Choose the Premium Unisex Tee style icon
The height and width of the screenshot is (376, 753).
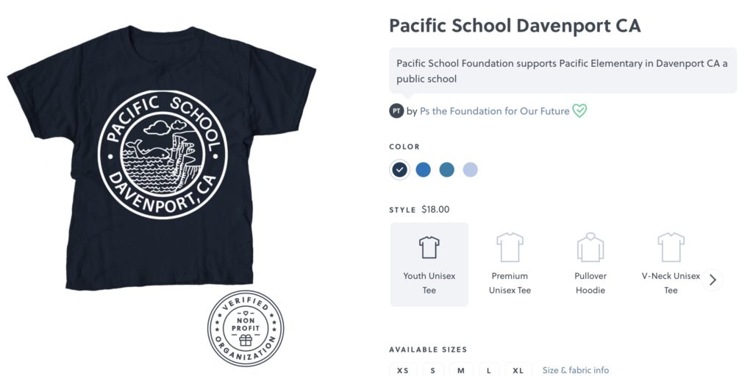510,247
